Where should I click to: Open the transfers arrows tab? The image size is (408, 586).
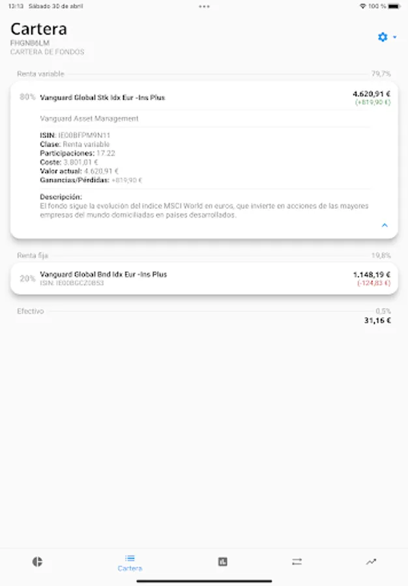pos(297,561)
